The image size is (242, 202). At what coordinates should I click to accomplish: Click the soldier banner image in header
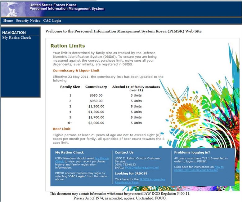pyautogui.click(x=14, y=9)
